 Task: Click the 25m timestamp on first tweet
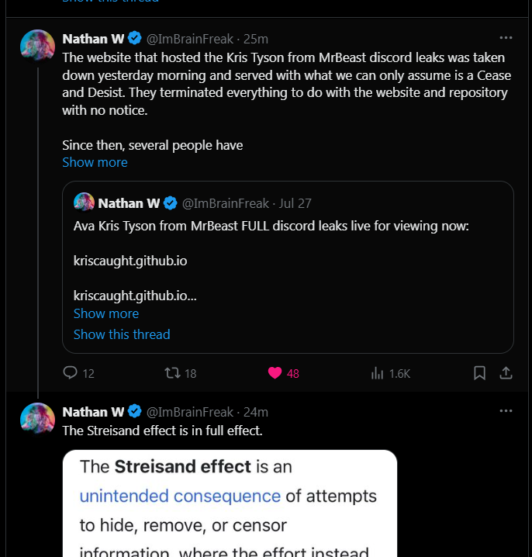256,39
